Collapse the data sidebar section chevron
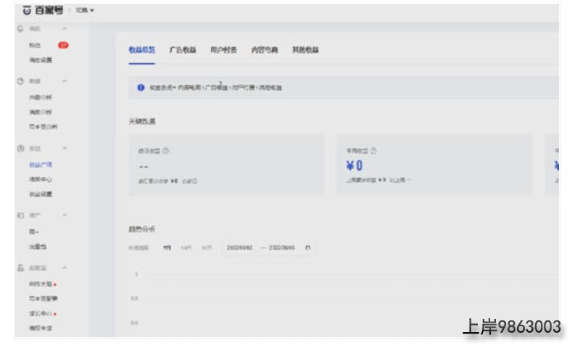Image resolution: width=575 pixels, height=351 pixels. 65,82
